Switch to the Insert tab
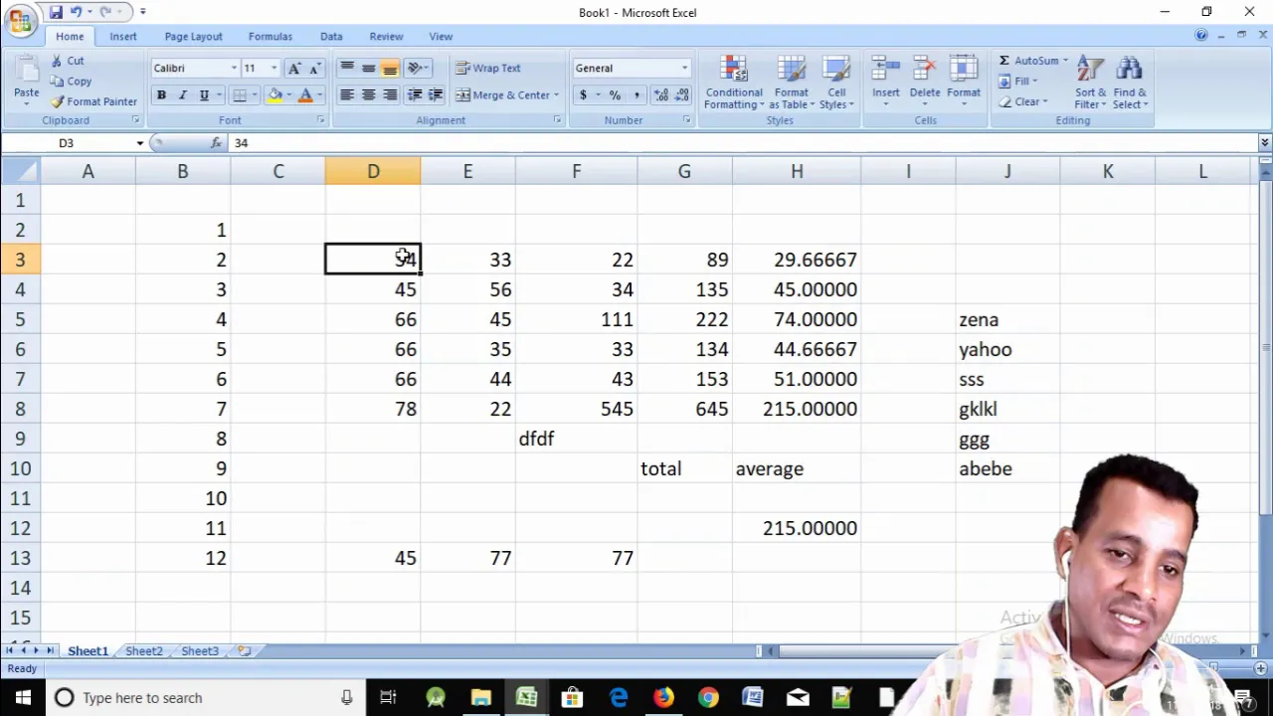The height and width of the screenshot is (716, 1273). coord(123,36)
